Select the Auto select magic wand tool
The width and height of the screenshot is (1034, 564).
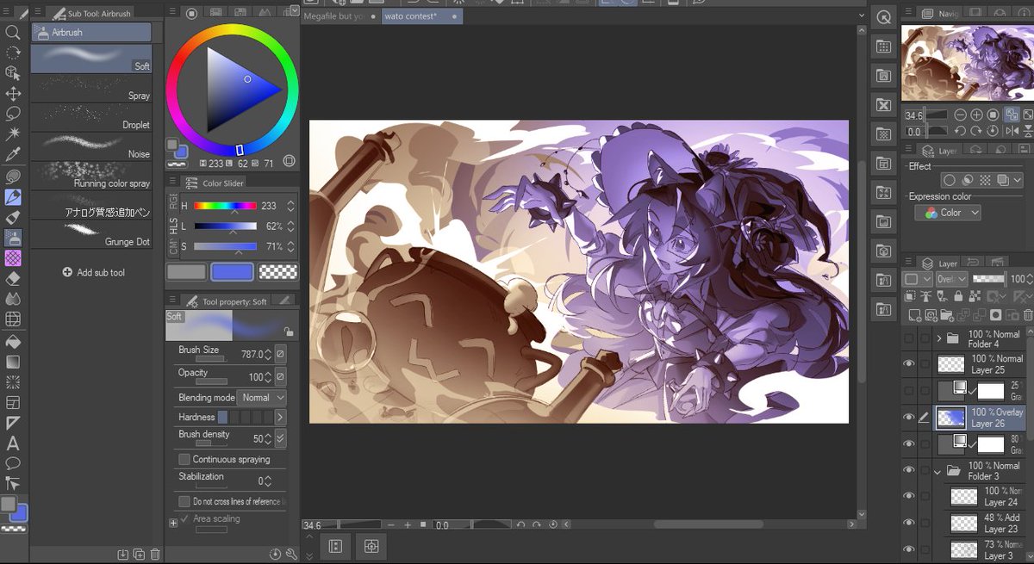point(13,134)
